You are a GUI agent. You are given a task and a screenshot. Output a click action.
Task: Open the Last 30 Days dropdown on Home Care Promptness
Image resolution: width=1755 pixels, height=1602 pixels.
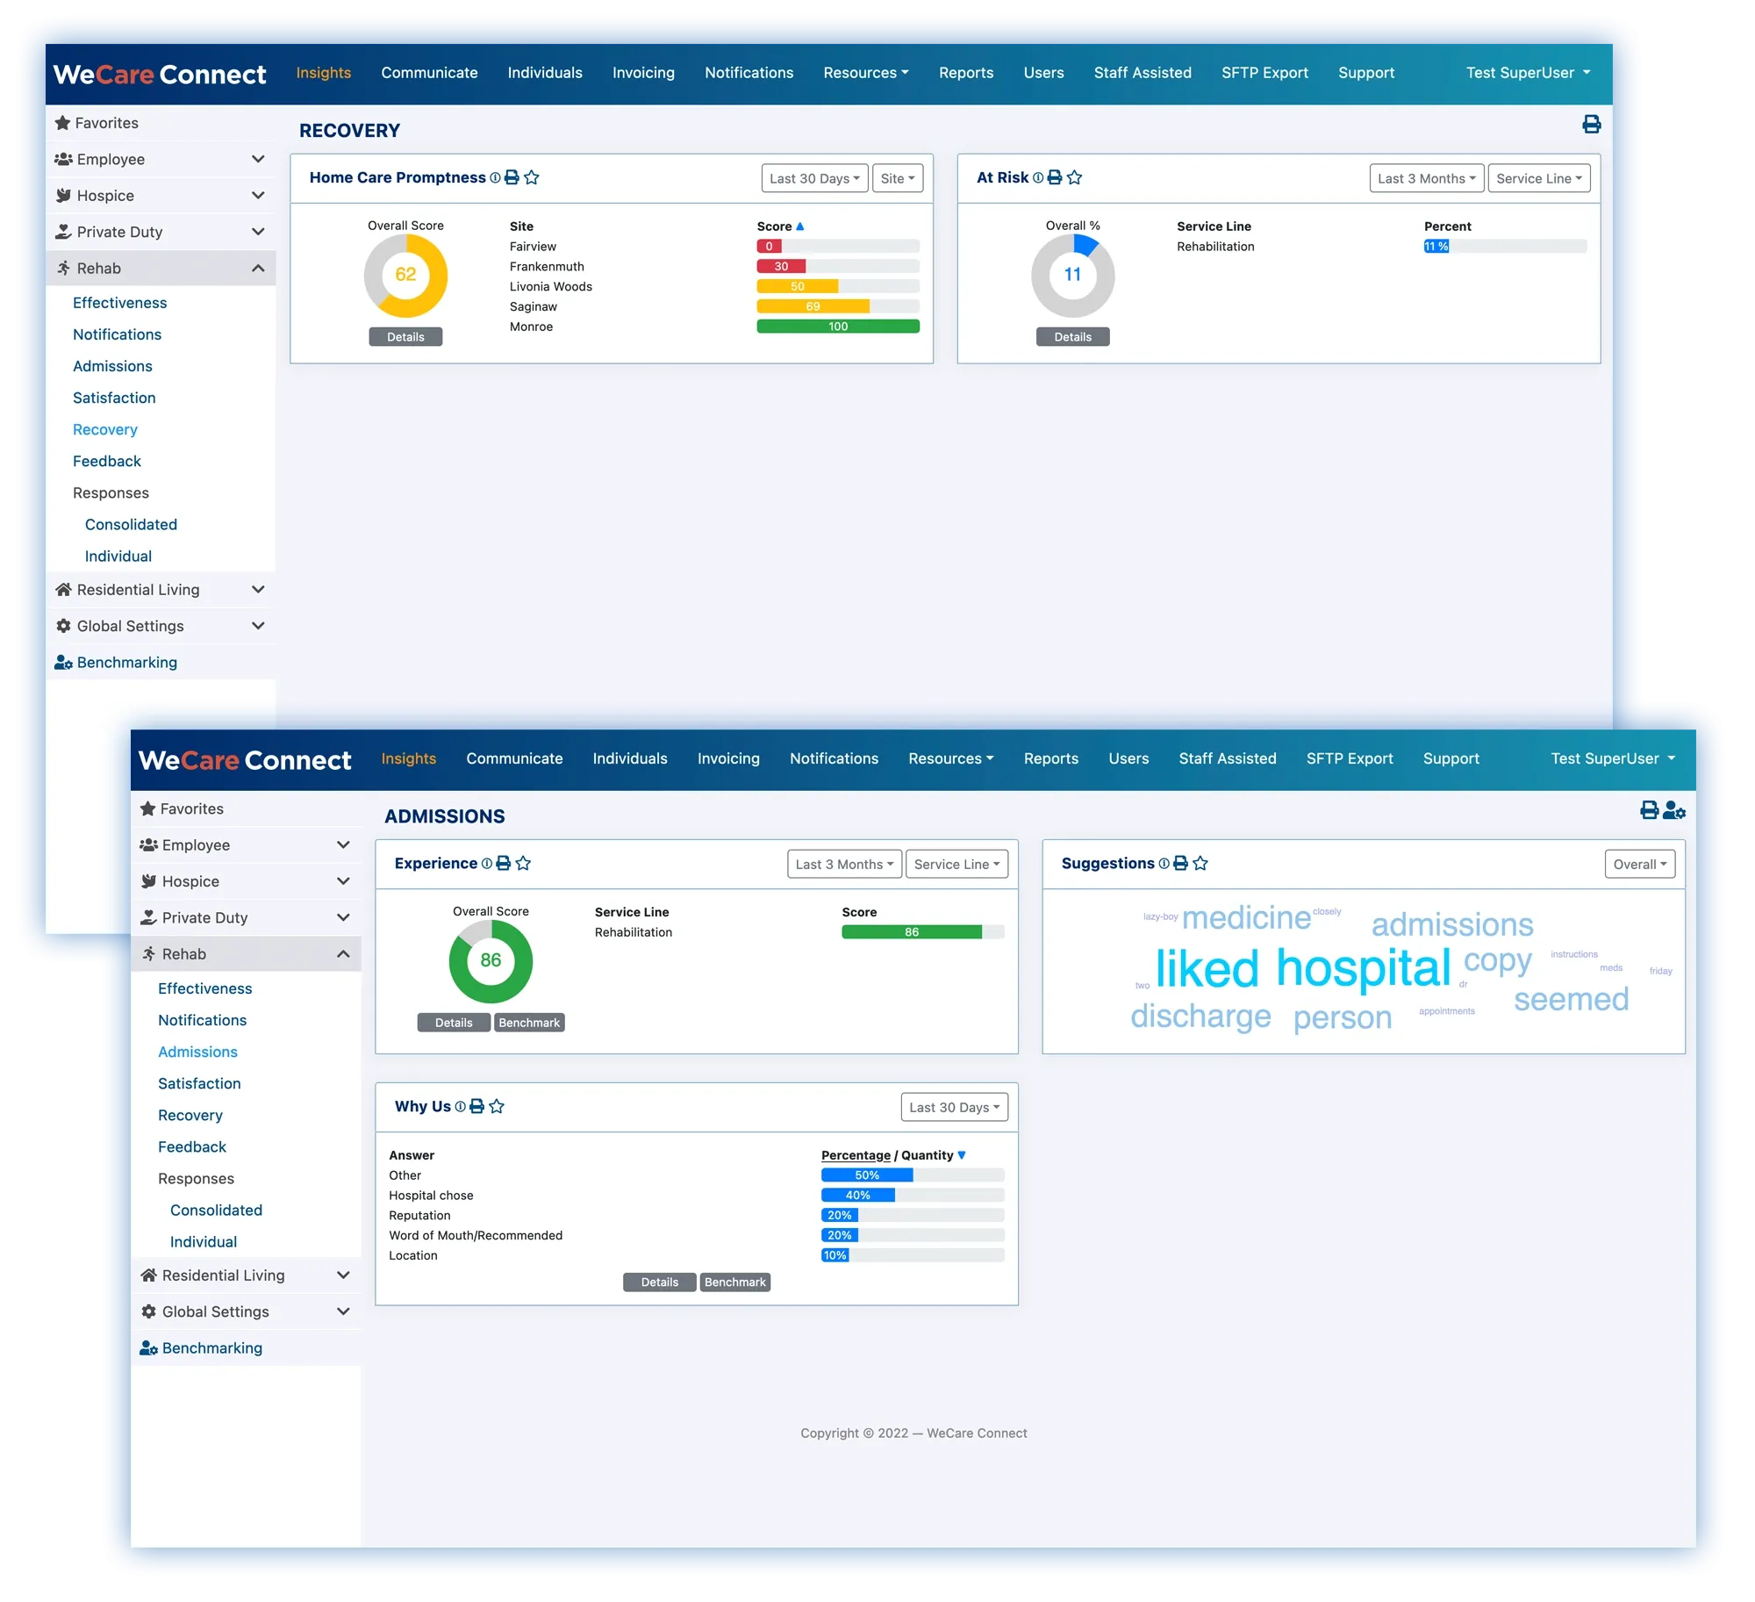[813, 178]
